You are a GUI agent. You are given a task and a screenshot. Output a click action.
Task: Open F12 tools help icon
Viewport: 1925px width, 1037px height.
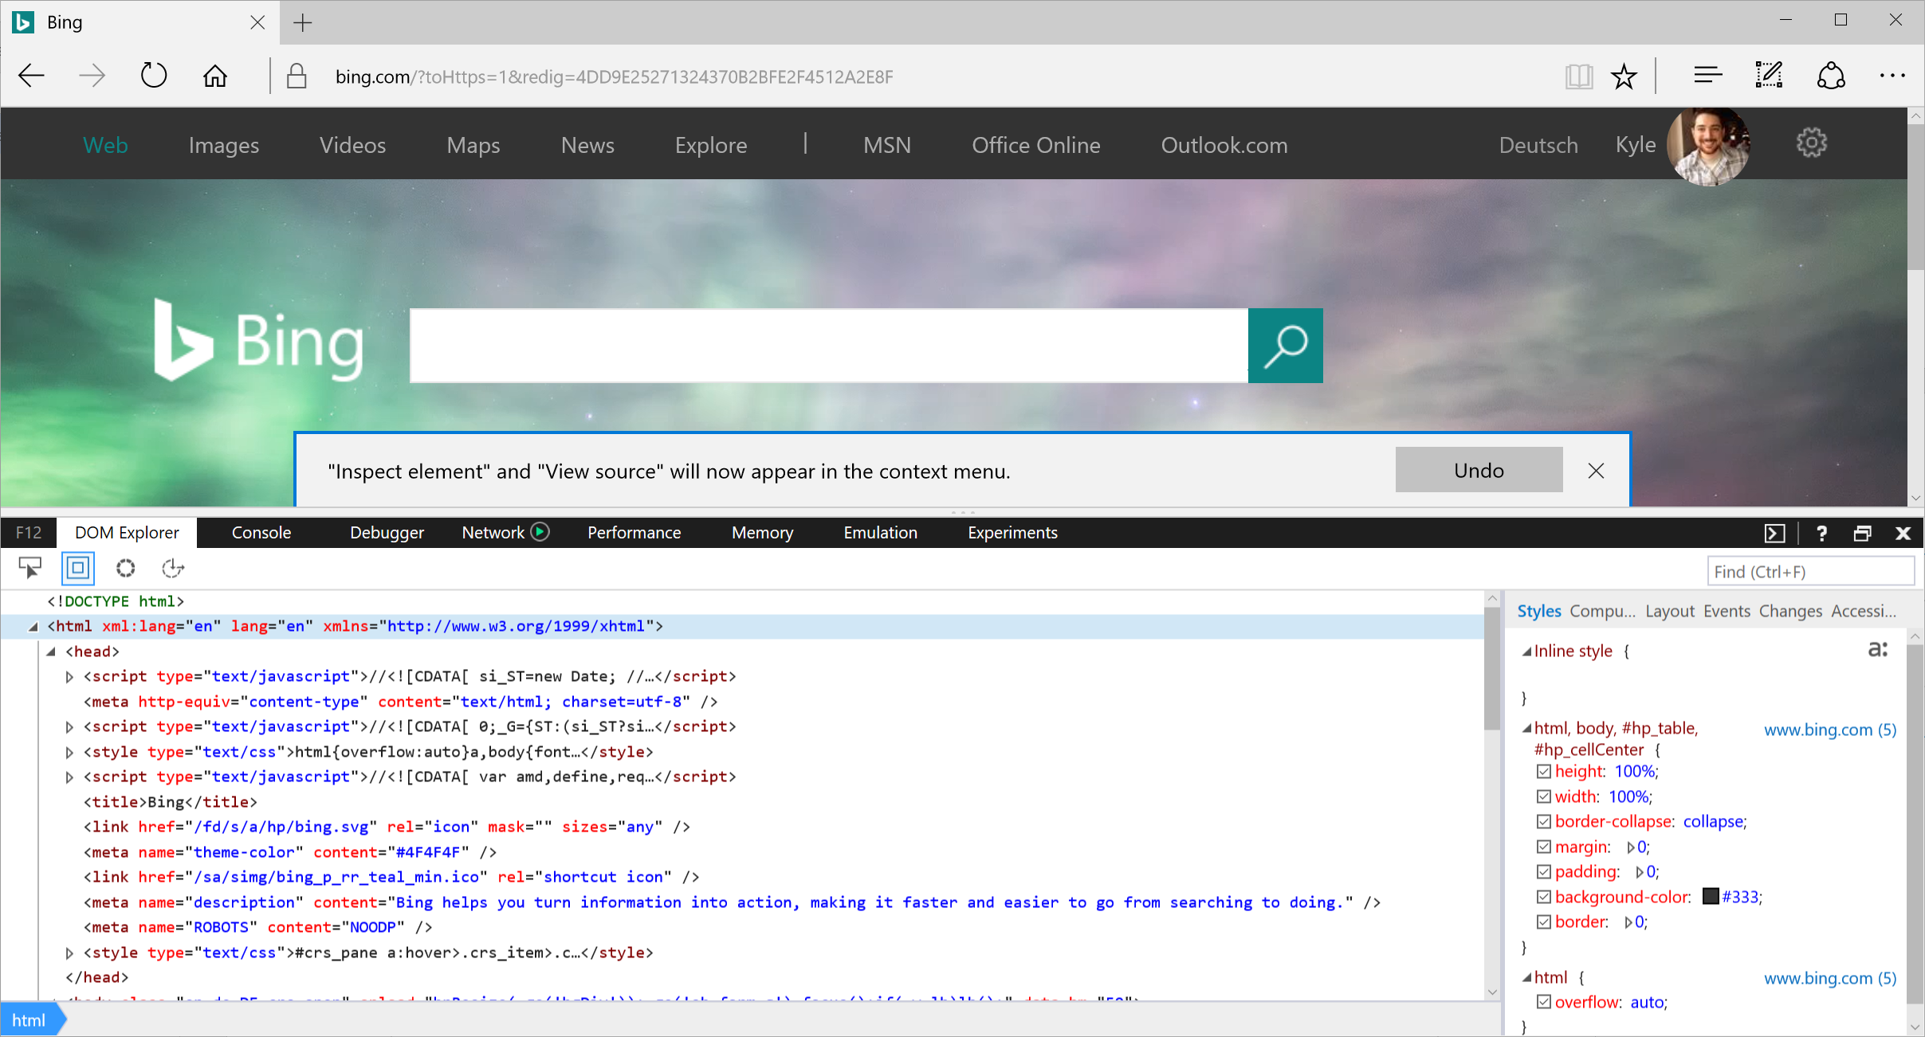(x=1821, y=533)
